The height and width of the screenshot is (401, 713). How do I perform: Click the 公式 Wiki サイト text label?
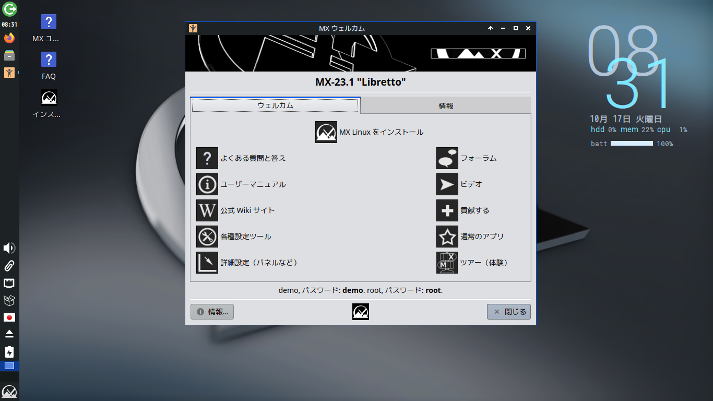tap(247, 210)
